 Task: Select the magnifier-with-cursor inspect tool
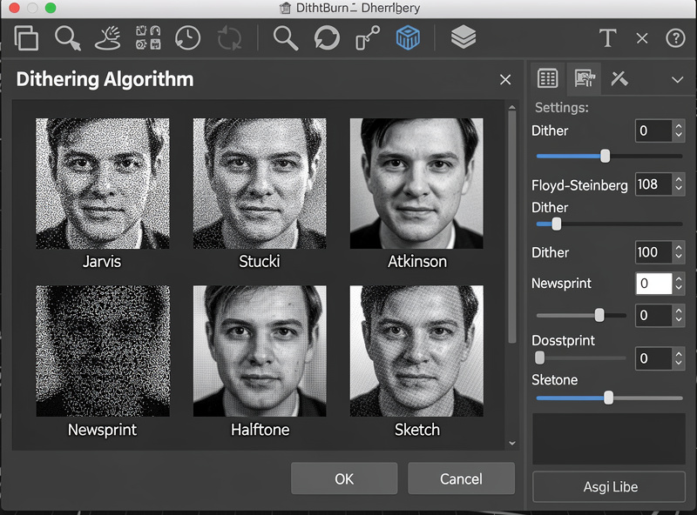click(x=68, y=37)
